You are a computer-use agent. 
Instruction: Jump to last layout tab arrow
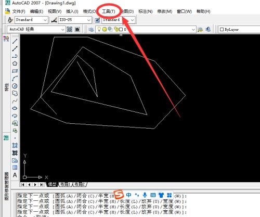click(x=42, y=185)
